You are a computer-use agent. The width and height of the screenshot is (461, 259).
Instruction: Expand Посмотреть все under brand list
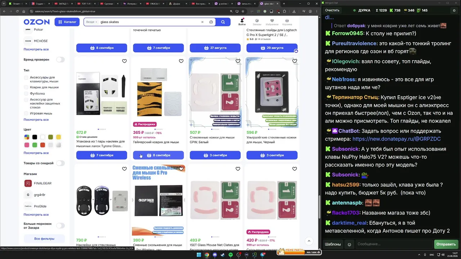(36, 49)
